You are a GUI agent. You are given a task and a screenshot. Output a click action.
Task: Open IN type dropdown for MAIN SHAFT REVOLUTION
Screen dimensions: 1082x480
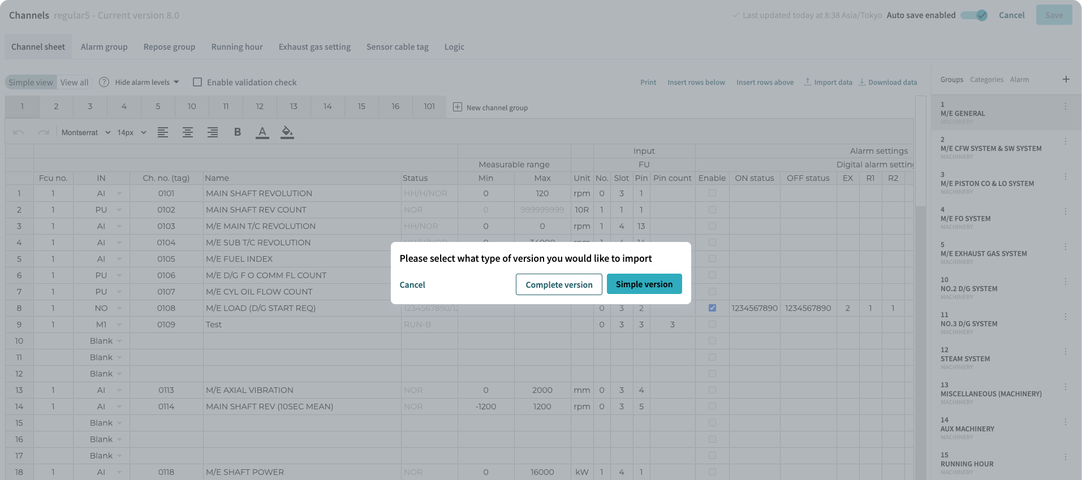point(119,193)
